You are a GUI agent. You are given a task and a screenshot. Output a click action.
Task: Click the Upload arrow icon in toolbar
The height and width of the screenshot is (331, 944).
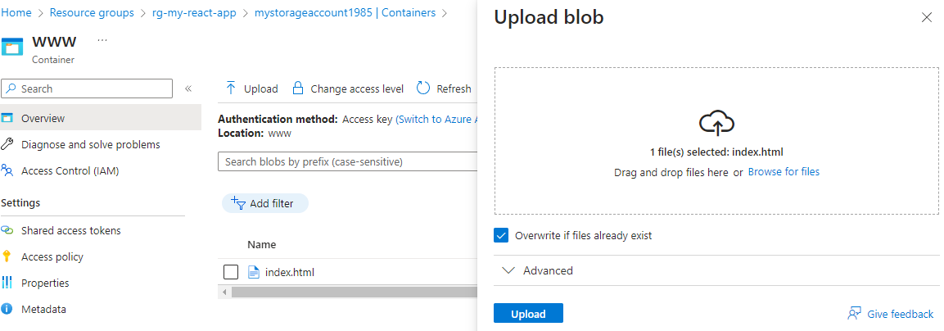pos(231,88)
